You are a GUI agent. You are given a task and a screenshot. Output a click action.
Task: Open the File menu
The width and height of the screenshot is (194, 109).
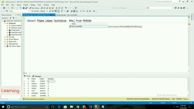point(2,5)
